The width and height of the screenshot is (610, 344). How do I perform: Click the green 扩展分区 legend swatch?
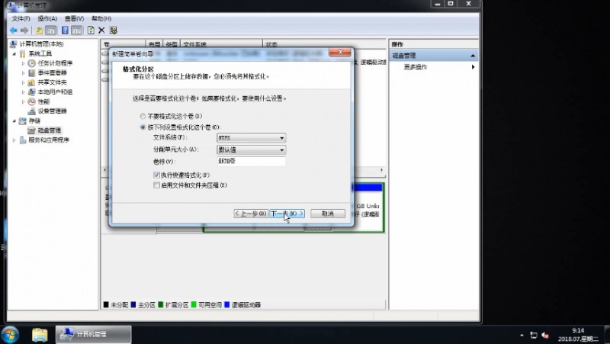coord(161,304)
